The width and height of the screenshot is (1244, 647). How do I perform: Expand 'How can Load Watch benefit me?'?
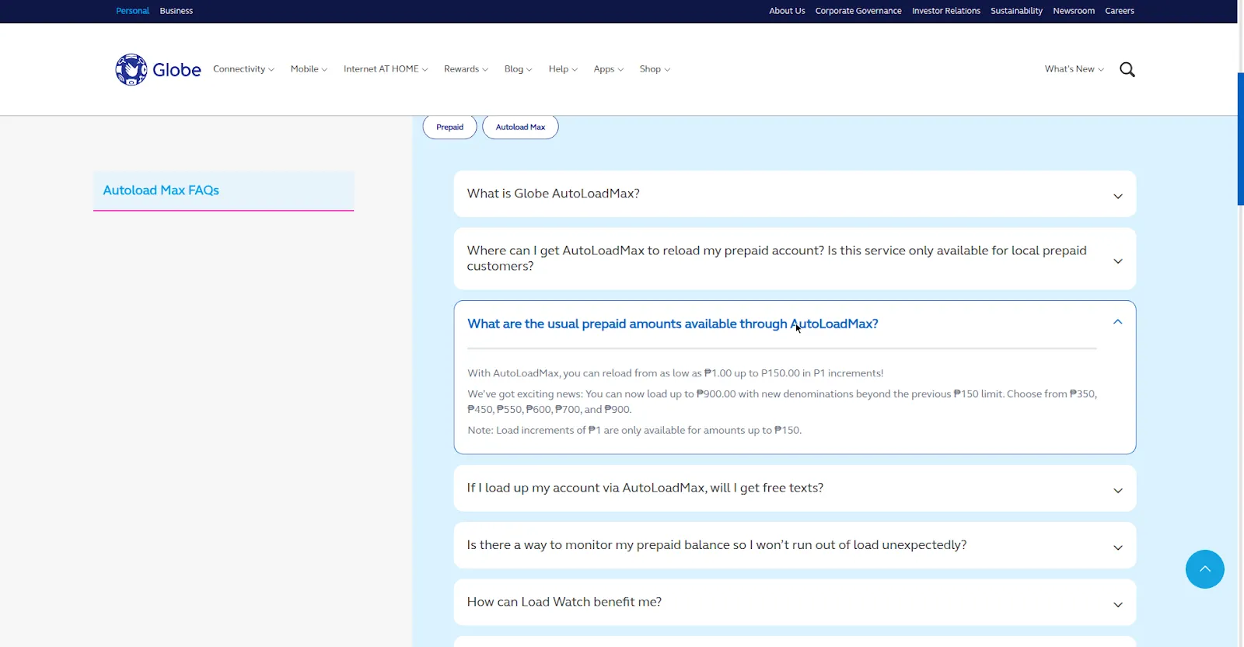coord(795,602)
